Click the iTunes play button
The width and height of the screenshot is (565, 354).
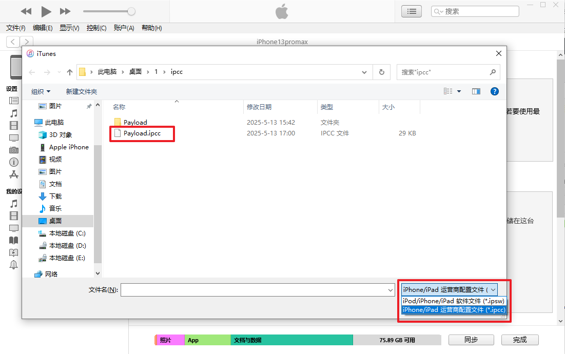tap(46, 11)
